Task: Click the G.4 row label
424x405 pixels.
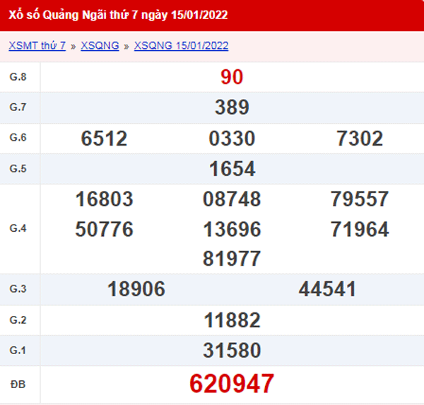Action: pos(18,228)
